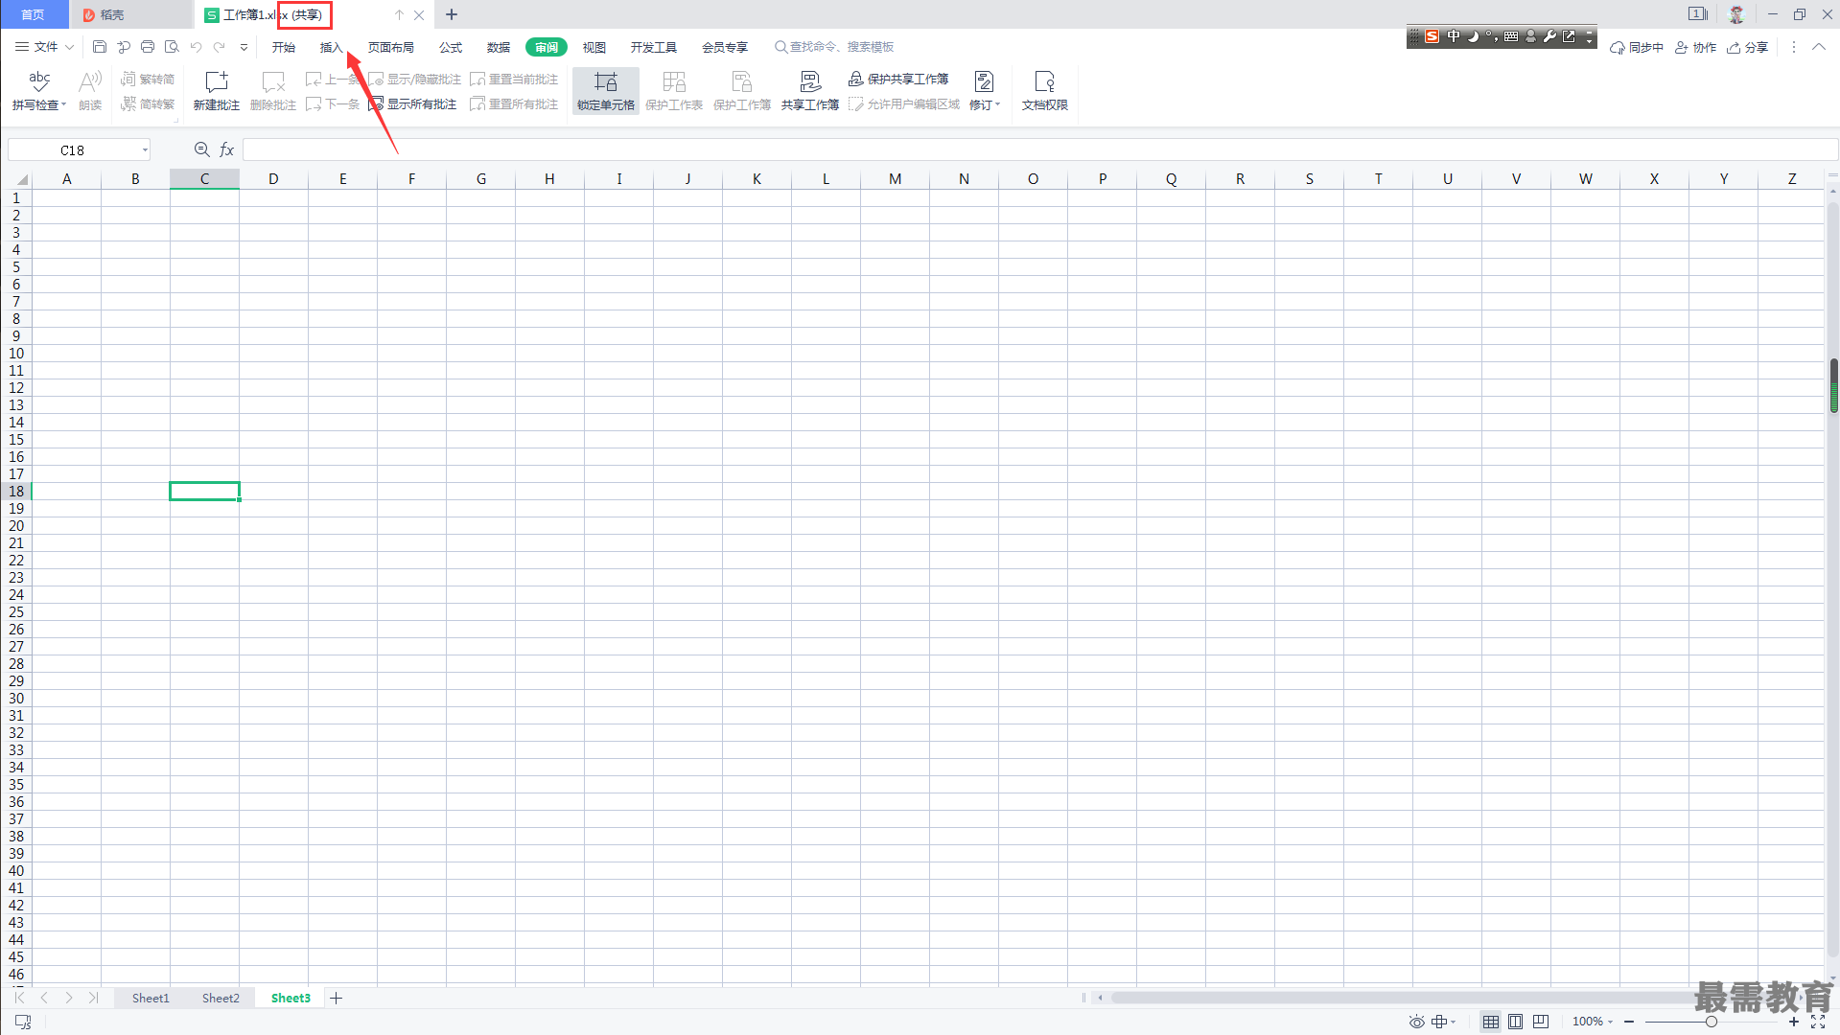
Task: Enter full screen with the expand icon
Action: 1818,1022
